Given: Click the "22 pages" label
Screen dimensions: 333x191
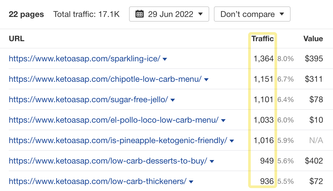Looking at the screenshot, I should point(26,14).
